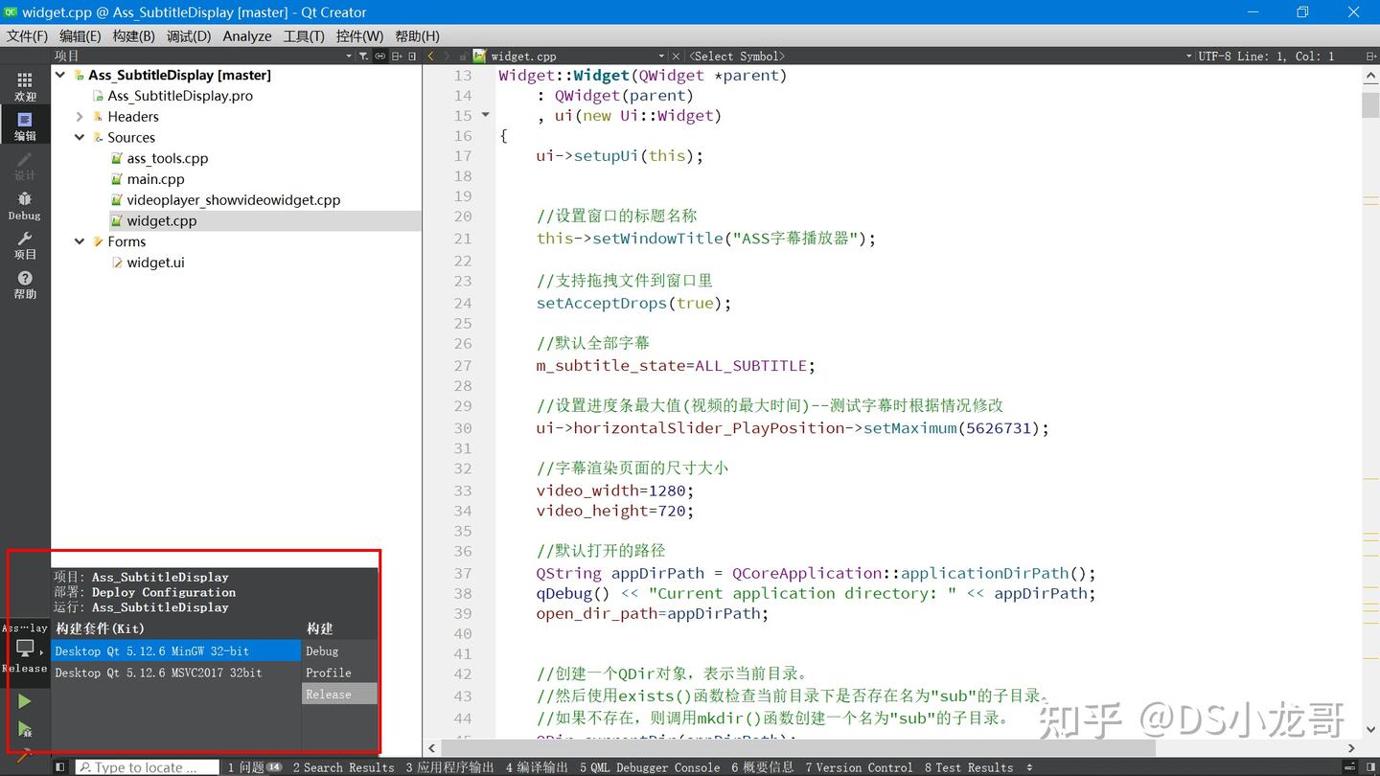Open the 3 应用程序输出 pane
Image resolution: width=1380 pixels, height=776 pixels.
click(449, 767)
